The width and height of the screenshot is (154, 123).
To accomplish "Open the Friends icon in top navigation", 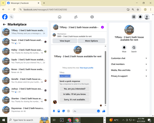I will coord(76,17).
